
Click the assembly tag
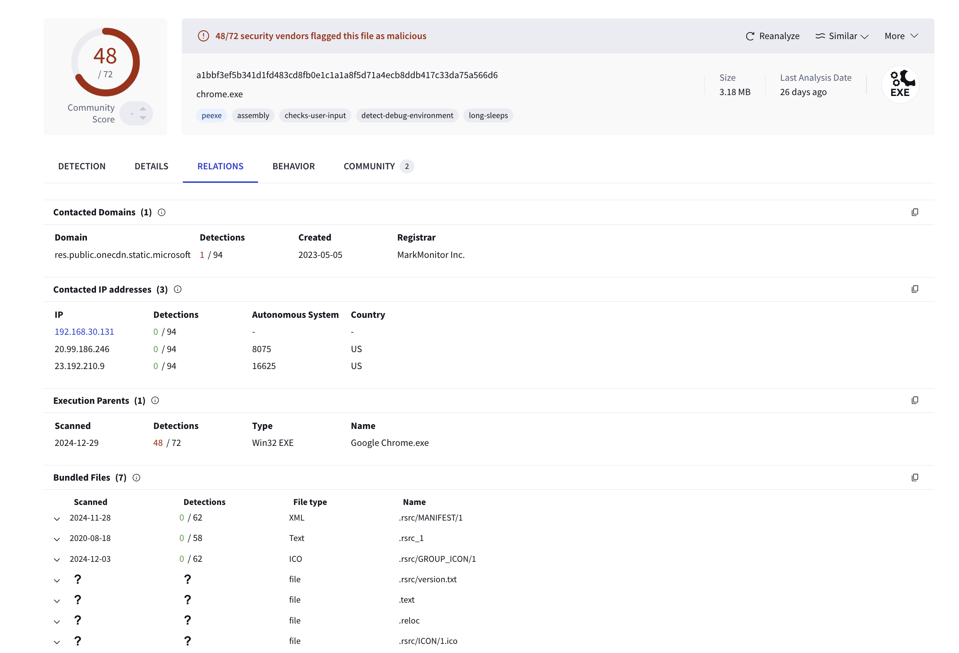253,115
